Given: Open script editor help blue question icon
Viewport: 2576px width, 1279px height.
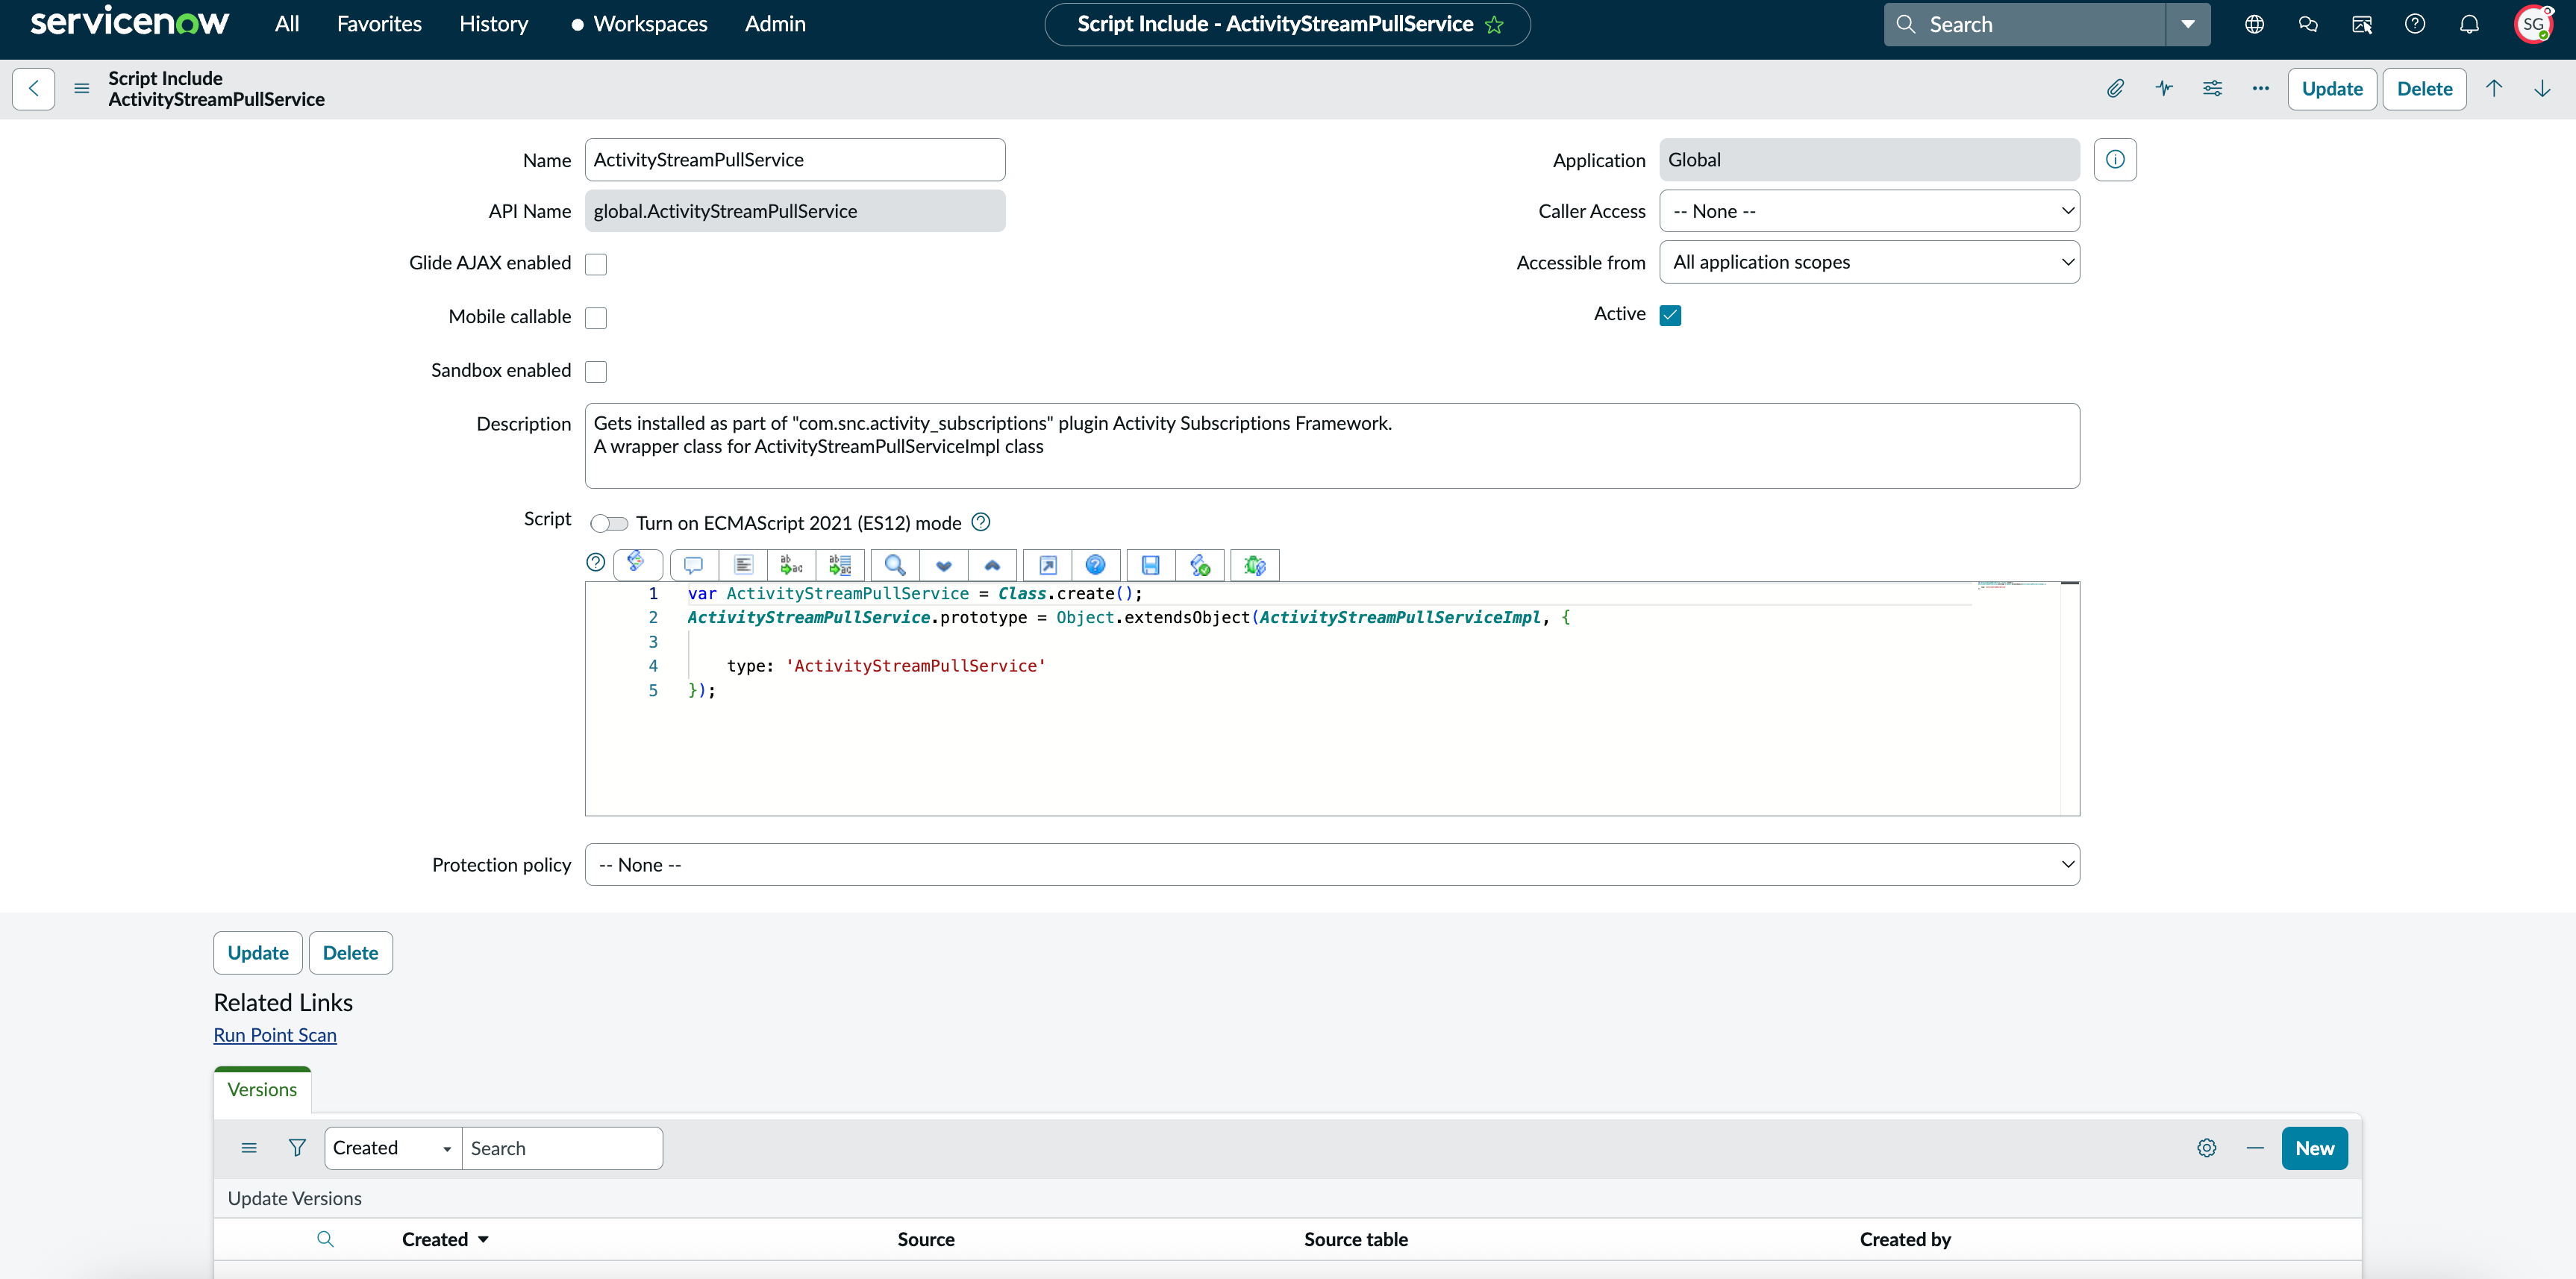Looking at the screenshot, I should tap(1096, 566).
